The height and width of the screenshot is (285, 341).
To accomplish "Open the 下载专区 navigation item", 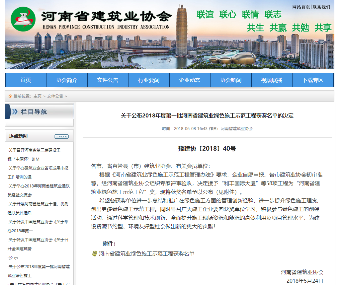I will (313, 80).
